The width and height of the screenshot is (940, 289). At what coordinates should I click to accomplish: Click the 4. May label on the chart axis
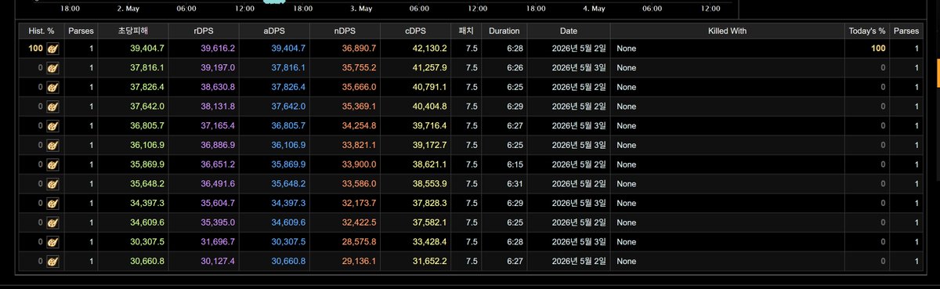pyautogui.click(x=594, y=8)
